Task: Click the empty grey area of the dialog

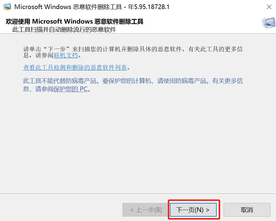Action: click(x=138, y=141)
